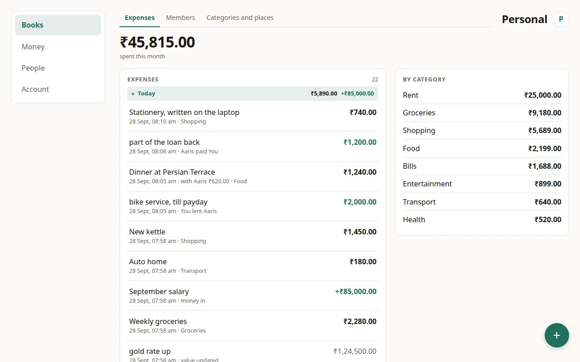Collapse the Today expenses group
This screenshot has height=362, width=580.
pos(253,94)
